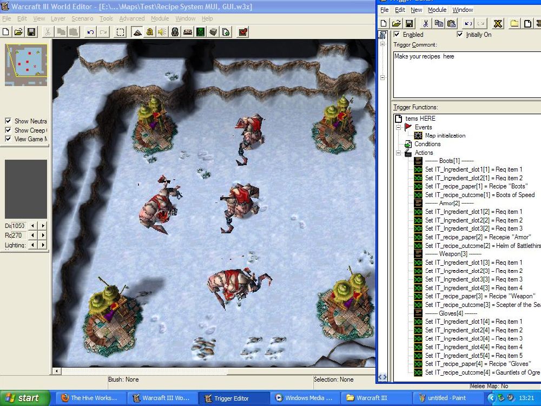Click Open folder icon in Trigger Editor toolbar
This screenshot has height=406, width=541.
[x=397, y=23]
